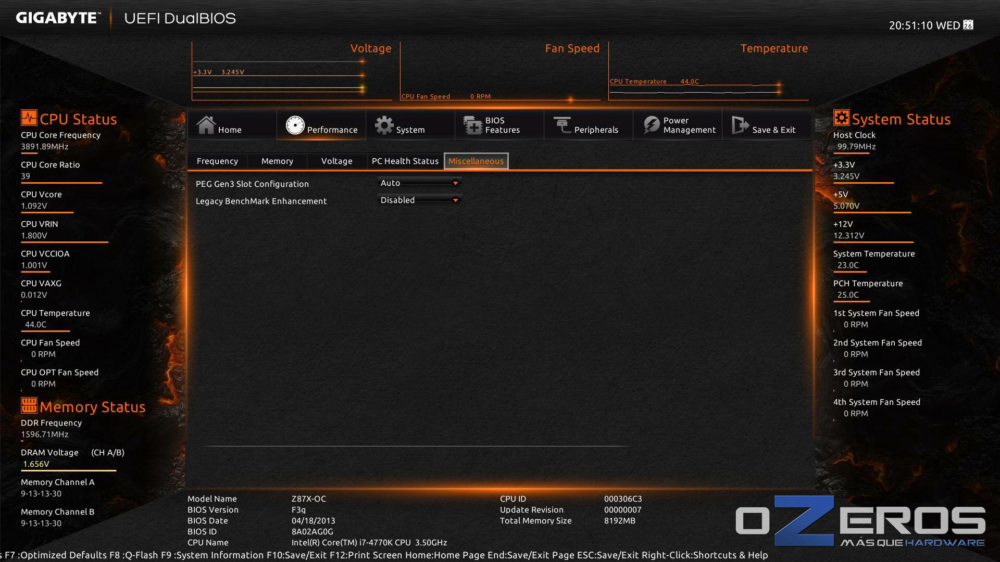This screenshot has width=1000, height=562.
Task: Click the Temperature graph panel title
Action: coord(774,48)
